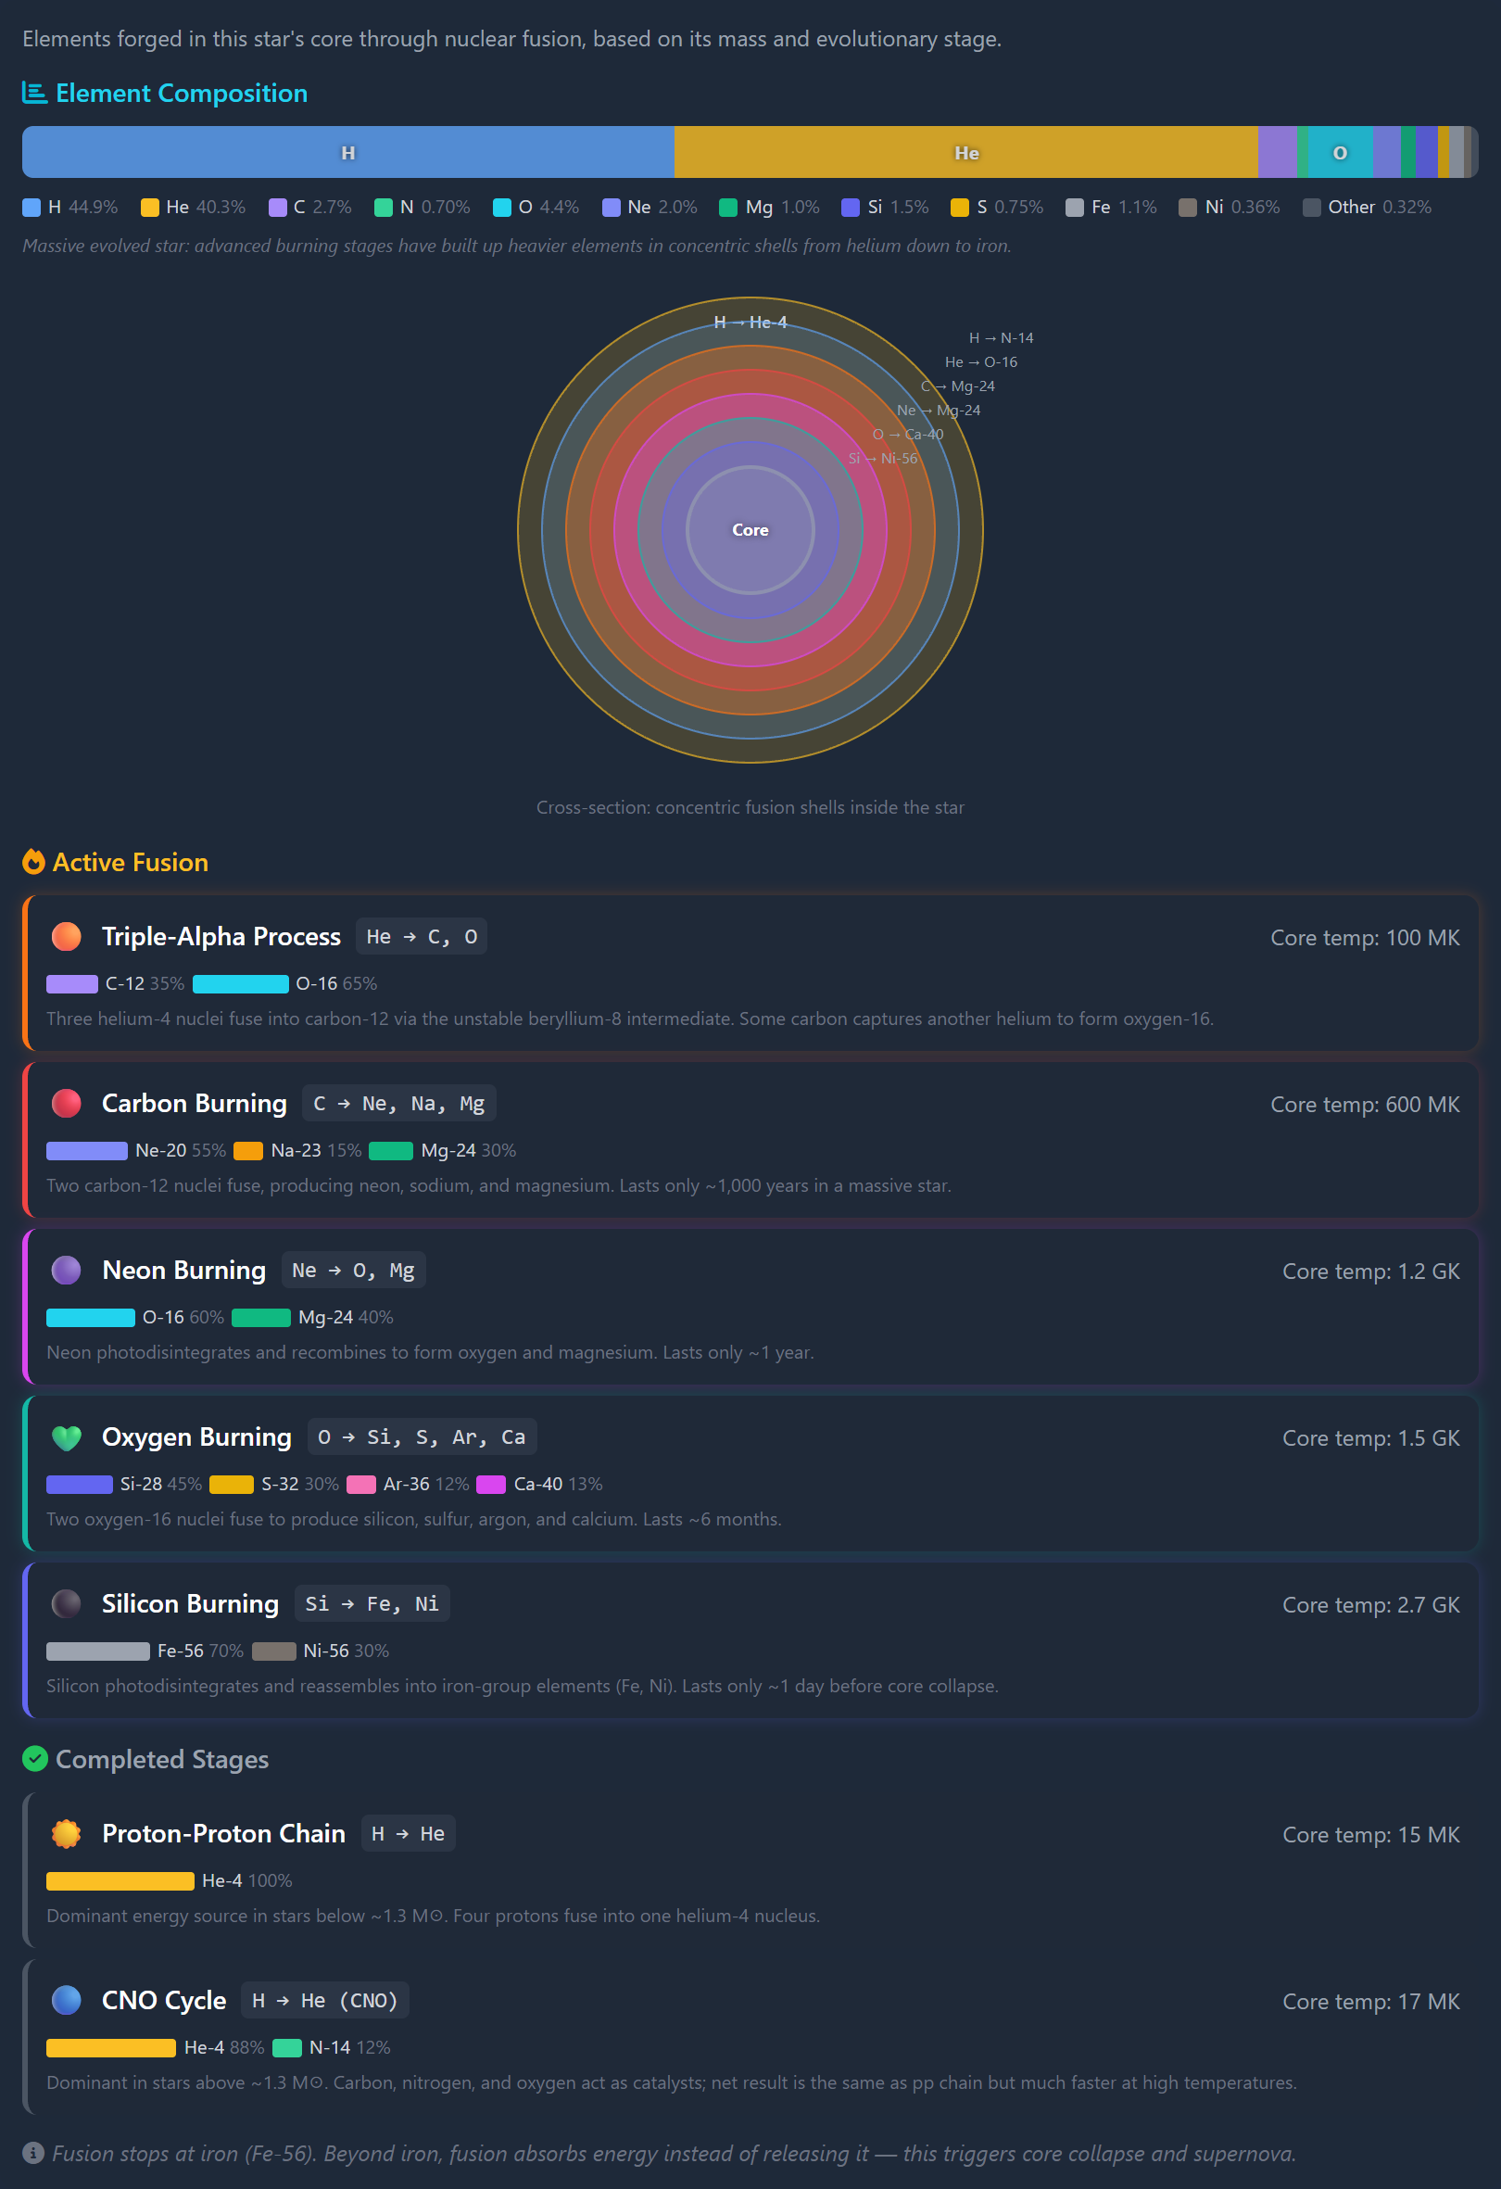Click the info icon beside the iron note

[33, 2153]
